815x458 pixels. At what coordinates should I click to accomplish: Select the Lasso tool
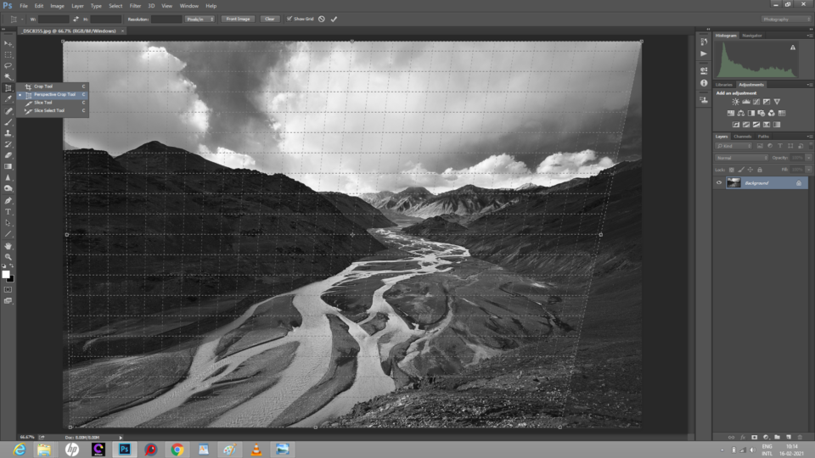(x=8, y=66)
